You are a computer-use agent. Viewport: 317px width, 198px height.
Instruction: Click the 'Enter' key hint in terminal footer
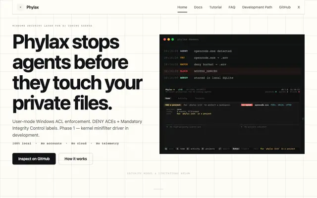pyautogui.click(x=236, y=149)
